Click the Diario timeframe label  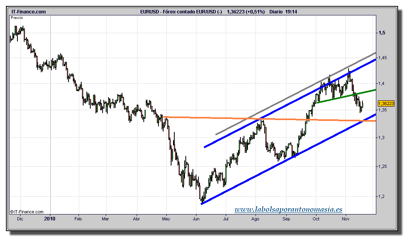[x=276, y=11]
